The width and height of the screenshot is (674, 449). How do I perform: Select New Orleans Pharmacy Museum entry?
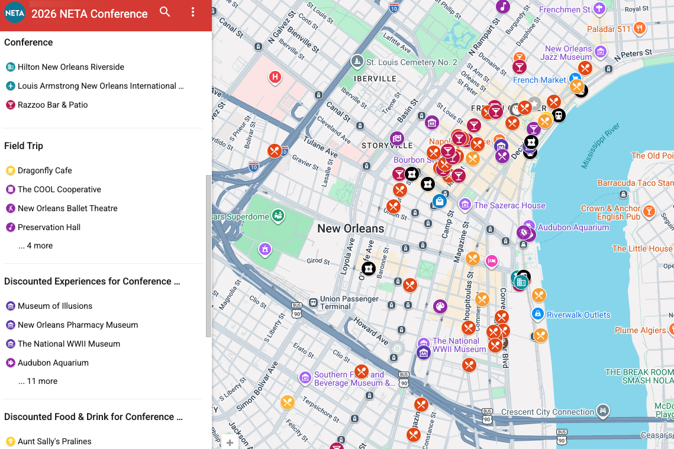point(72,325)
